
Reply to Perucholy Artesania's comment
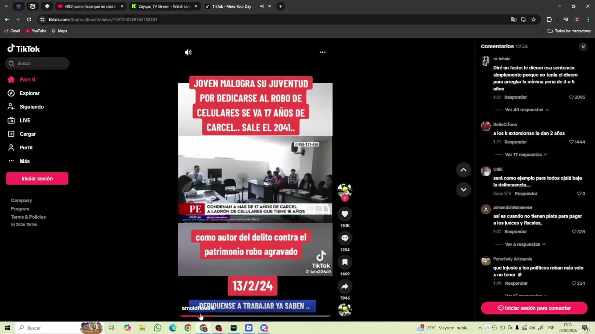516,283
